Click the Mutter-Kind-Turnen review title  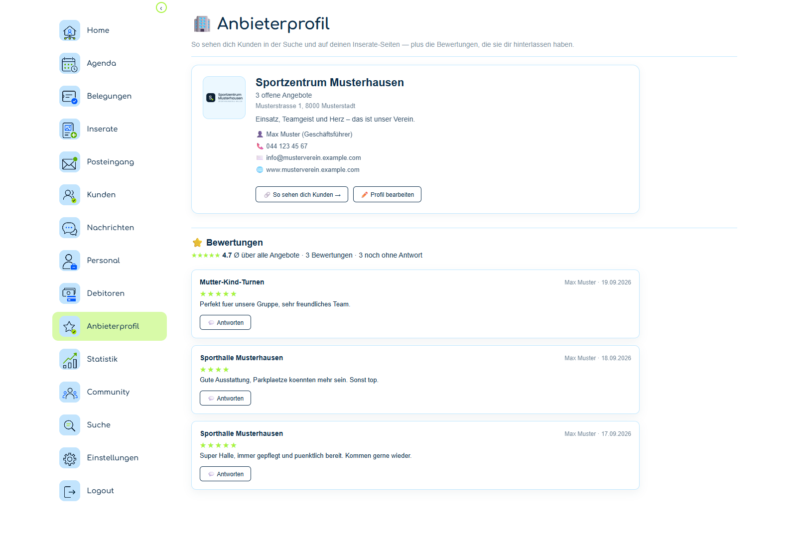point(232,282)
